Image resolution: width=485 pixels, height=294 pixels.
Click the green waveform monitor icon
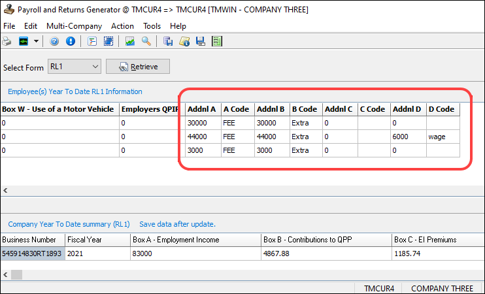pyautogui.click(x=23, y=41)
